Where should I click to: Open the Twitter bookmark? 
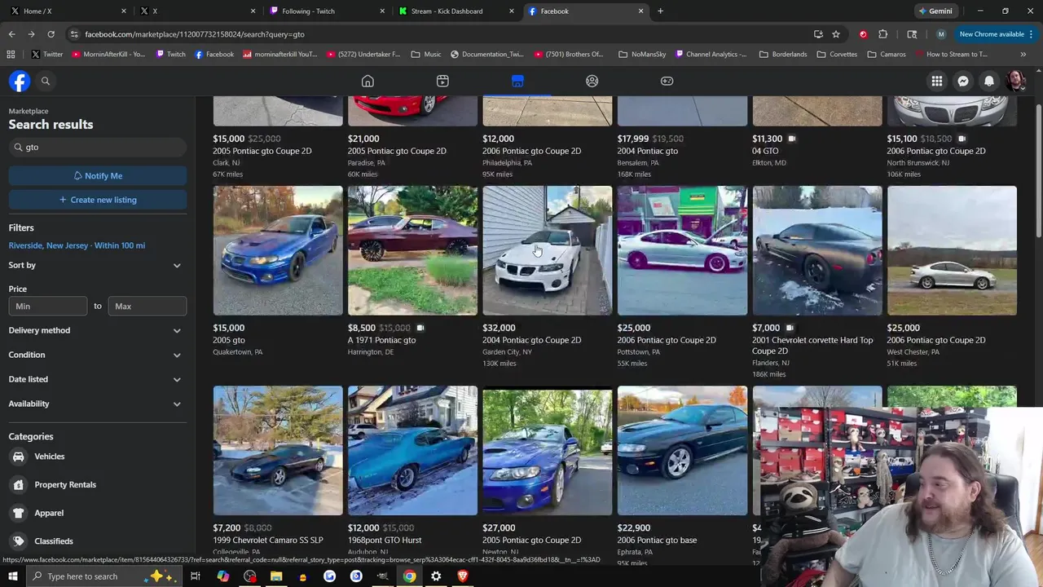click(47, 54)
